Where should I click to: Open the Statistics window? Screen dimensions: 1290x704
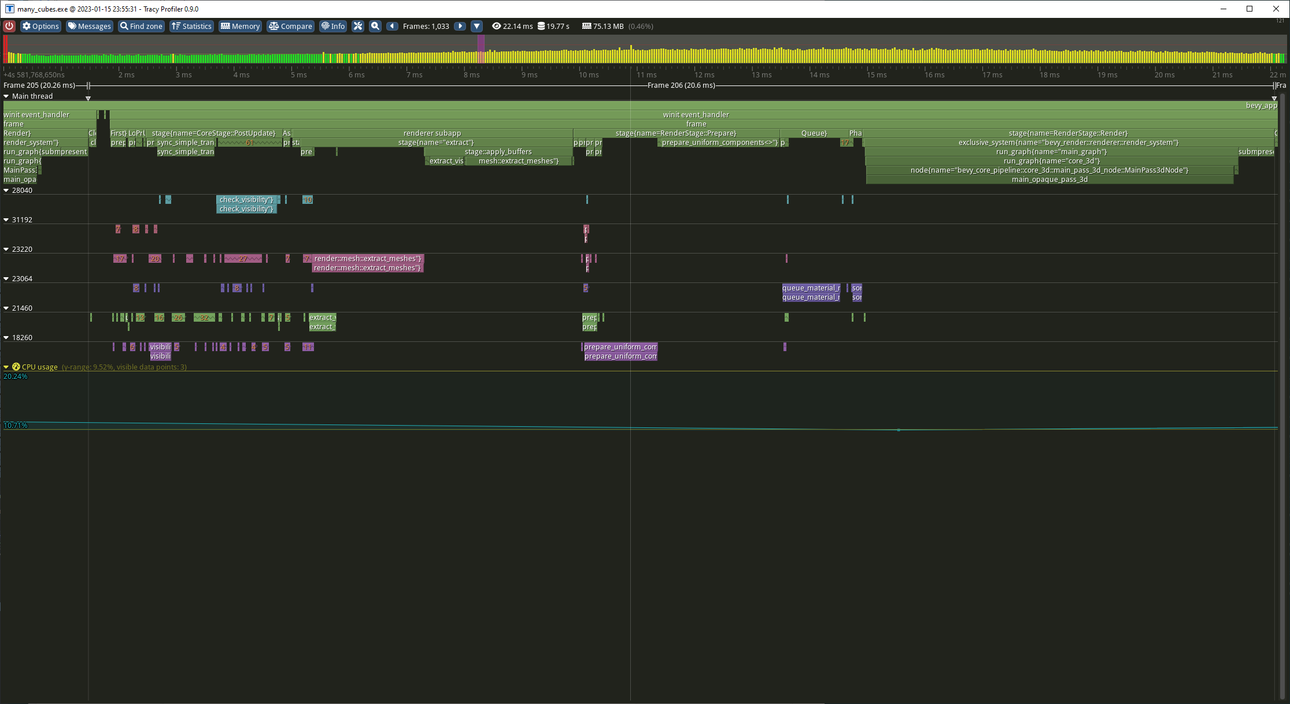[x=191, y=26]
